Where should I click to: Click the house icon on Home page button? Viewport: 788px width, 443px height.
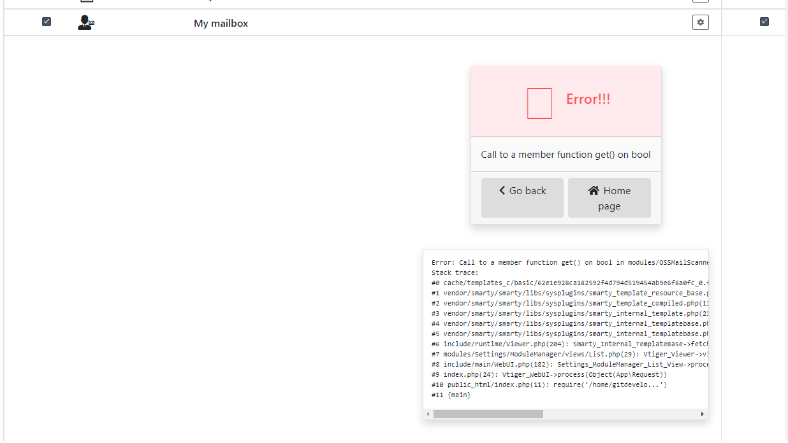(x=594, y=190)
